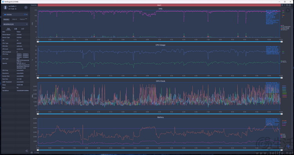Click the Wi-Fi connection icon in device selector
This screenshot has width=294, height=155.
[25, 14]
